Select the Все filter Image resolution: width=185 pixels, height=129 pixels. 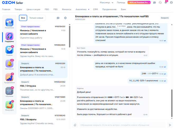pyautogui.click(x=23, y=18)
